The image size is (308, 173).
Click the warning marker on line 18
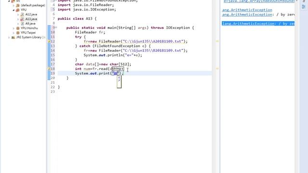point(49,69)
